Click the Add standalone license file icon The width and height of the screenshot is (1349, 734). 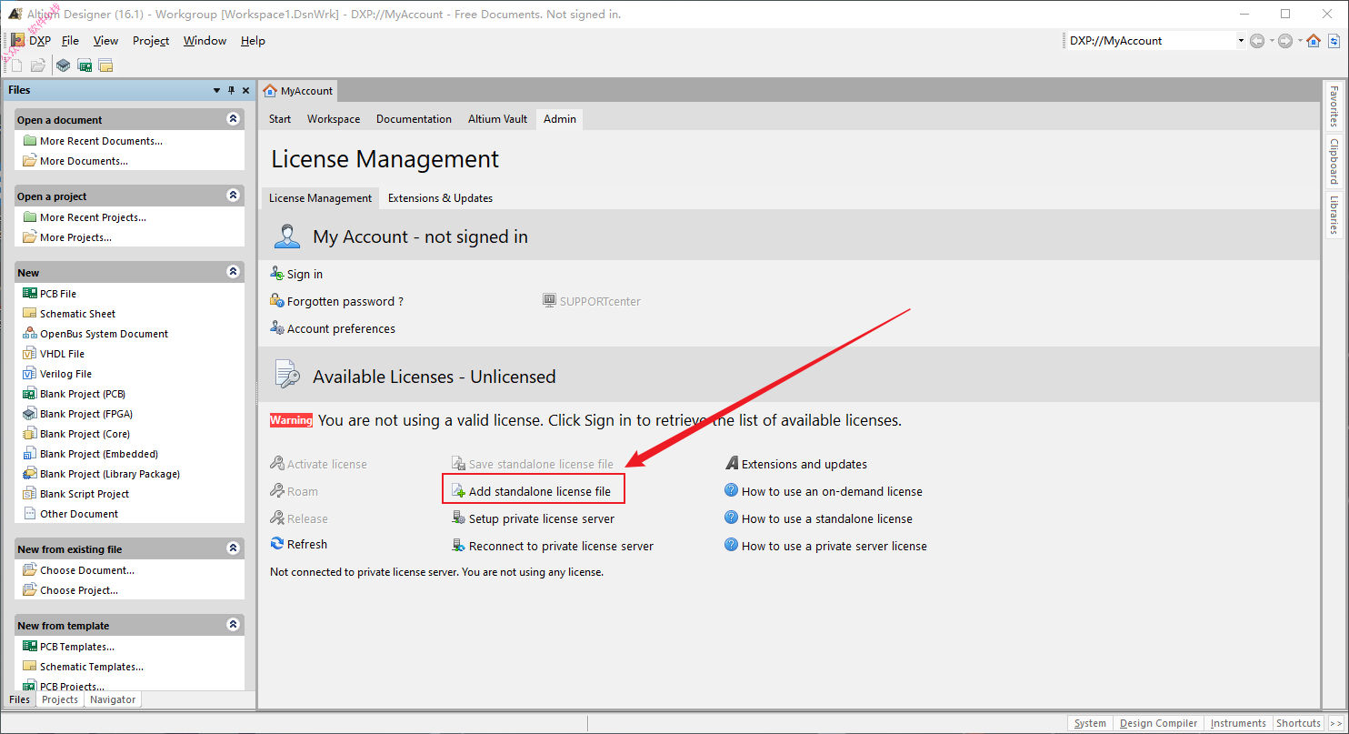point(459,491)
